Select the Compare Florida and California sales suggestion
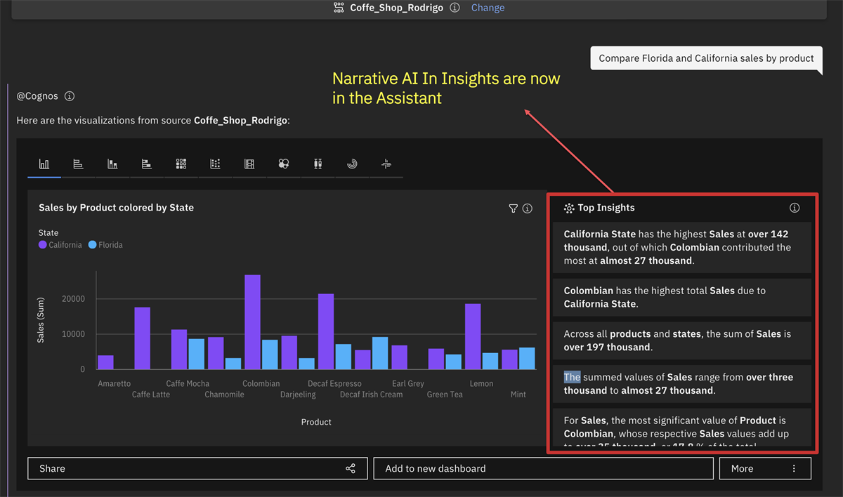The width and height of the screenshot is (843, 497). coord(705,58)
